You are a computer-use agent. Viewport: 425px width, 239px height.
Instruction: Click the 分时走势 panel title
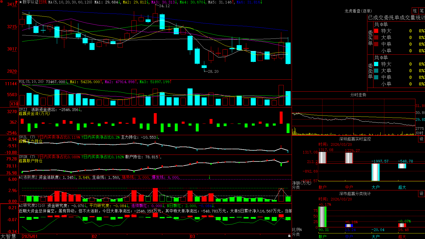tap(358, 95)
